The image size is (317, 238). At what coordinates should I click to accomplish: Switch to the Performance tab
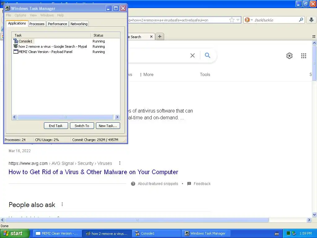coord(57,24)
